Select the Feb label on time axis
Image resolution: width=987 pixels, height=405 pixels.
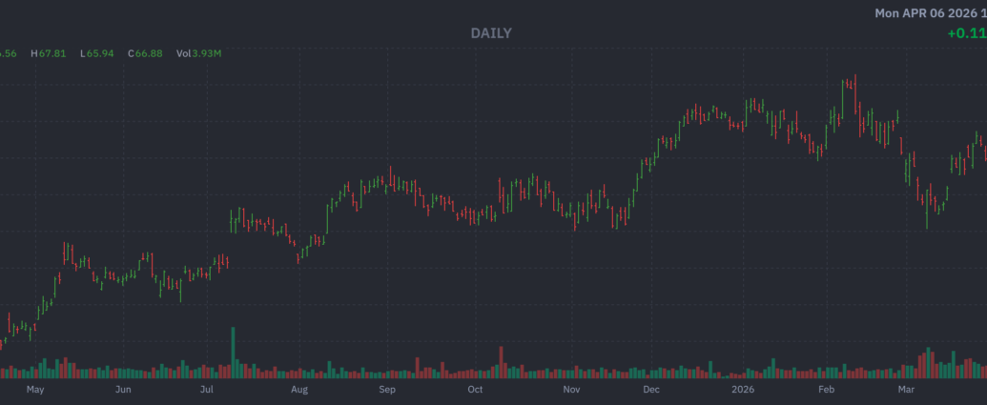tap(826, 390)
